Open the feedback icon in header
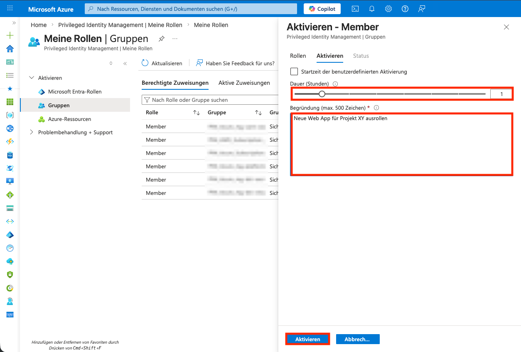Viewport: 521px width, 352px height. click(x=422, y=9)
